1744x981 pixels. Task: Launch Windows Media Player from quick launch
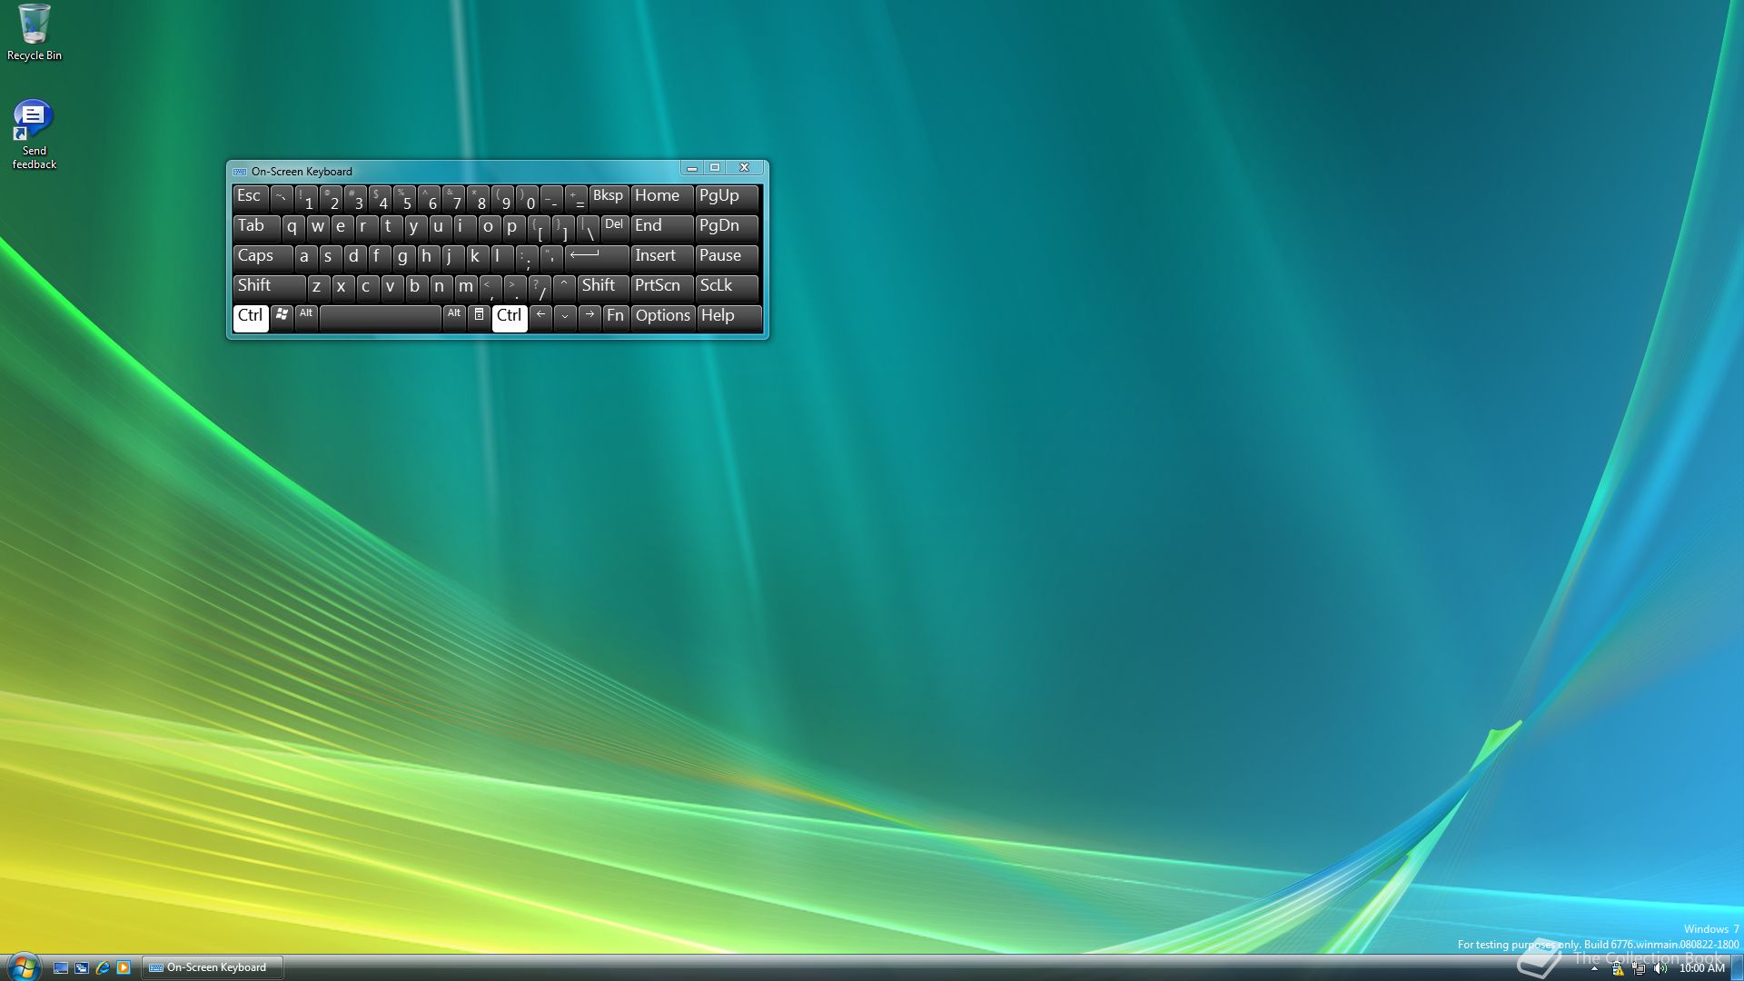(124, 967)
